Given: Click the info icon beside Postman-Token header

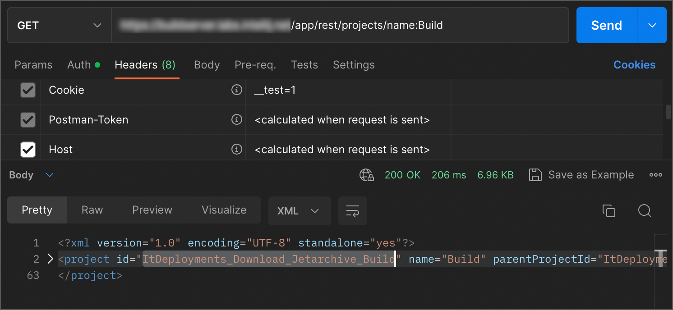Looking at the screenshot, I should pyautogui.click(x=236, y=120).
